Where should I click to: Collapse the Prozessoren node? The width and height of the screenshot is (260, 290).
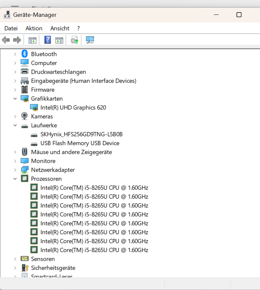coord(15,179)
